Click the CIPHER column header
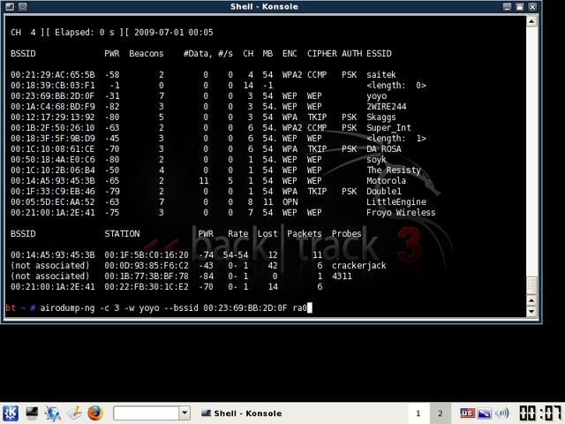The height and width of the screenshot is (424, 565). (321, 54)
